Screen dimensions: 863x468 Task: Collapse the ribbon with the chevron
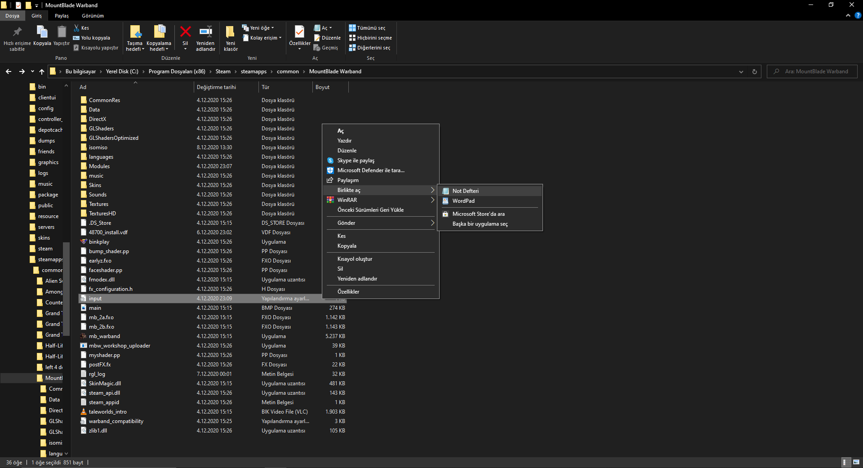point(848,15)
